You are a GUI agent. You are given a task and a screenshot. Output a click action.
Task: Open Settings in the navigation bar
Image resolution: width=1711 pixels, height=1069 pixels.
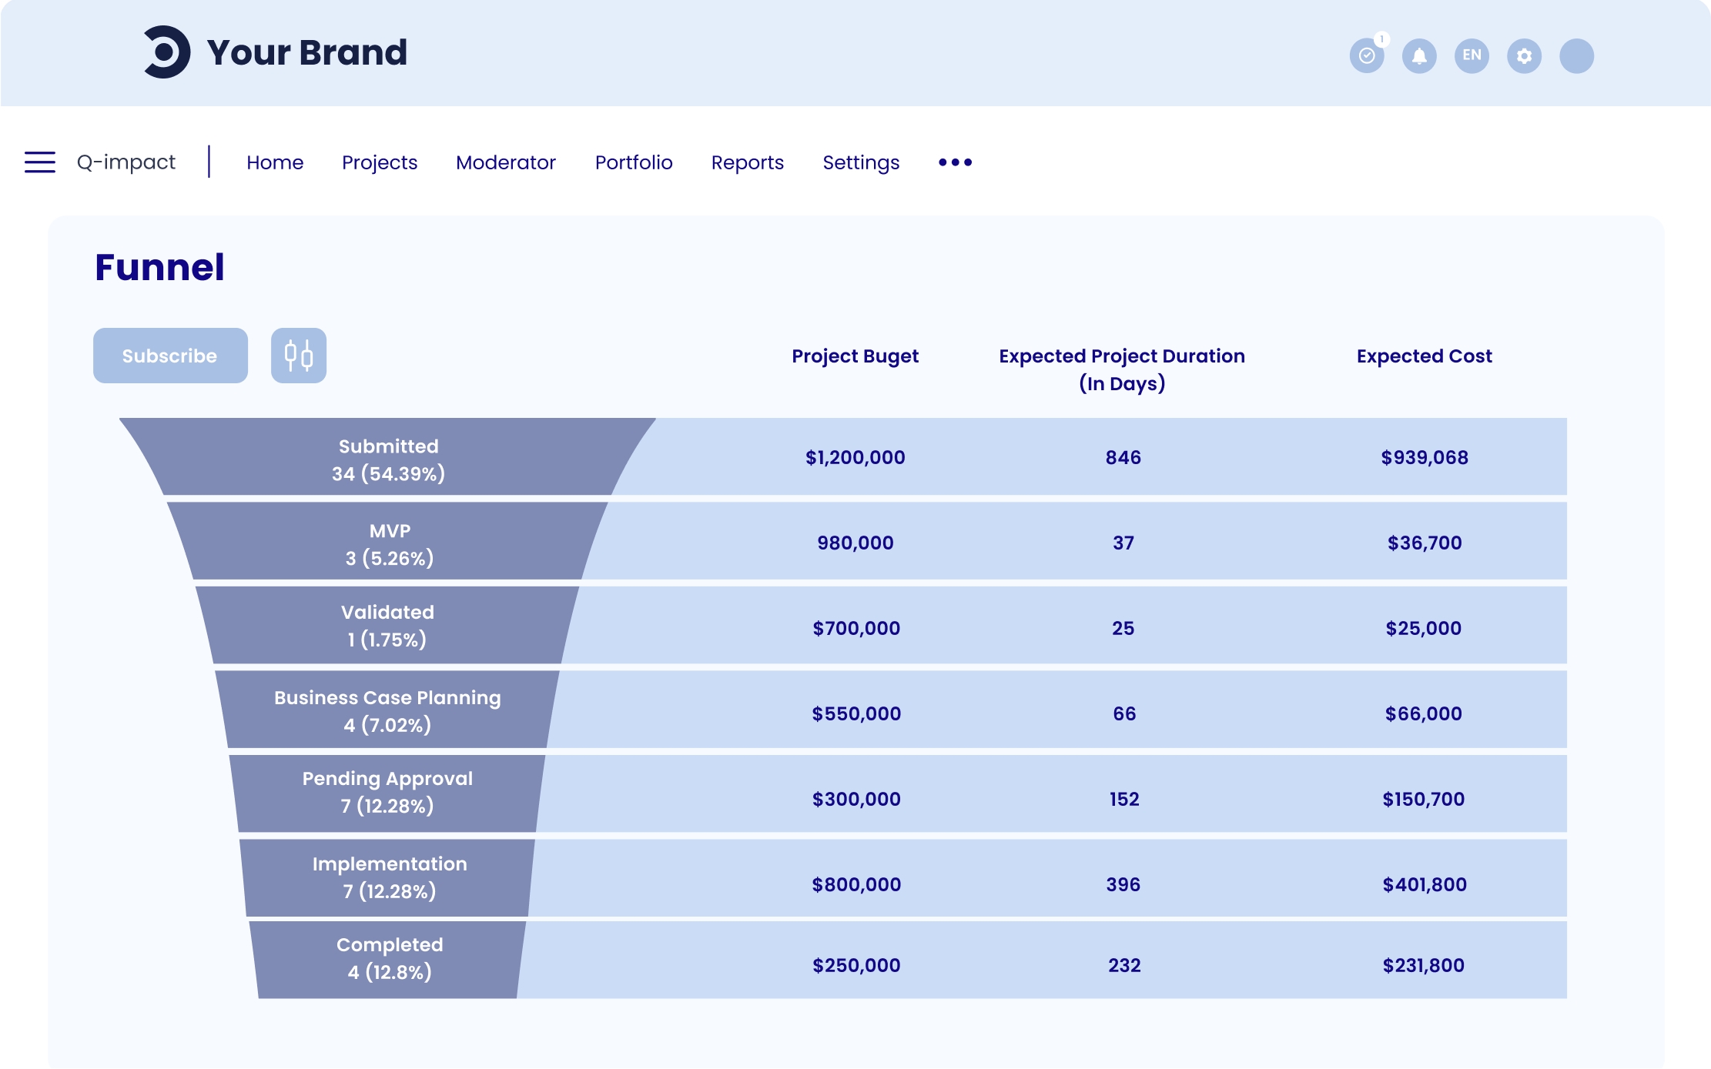(861, 162)
